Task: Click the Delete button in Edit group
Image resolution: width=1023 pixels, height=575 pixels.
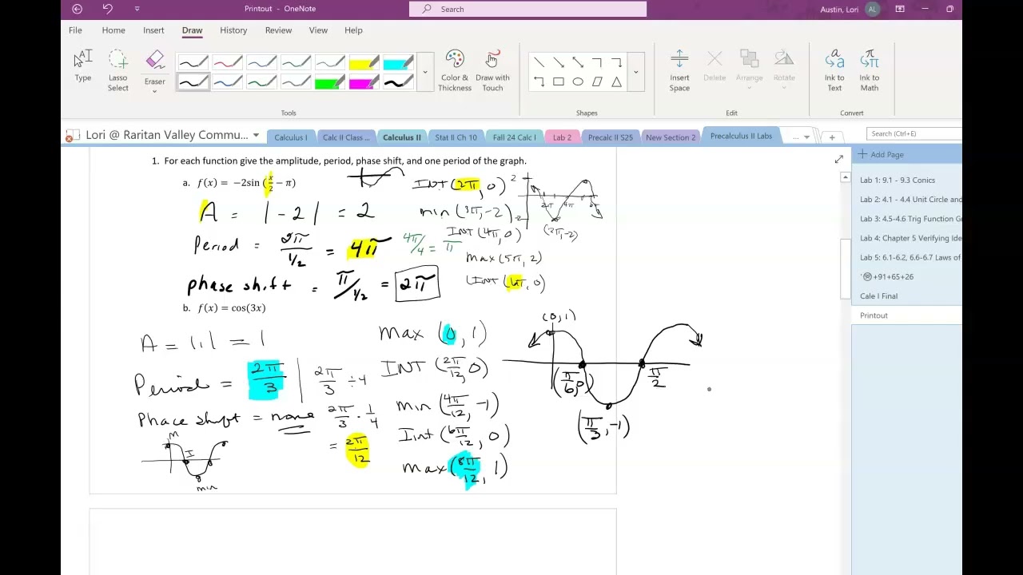Action: click(715, 67)
